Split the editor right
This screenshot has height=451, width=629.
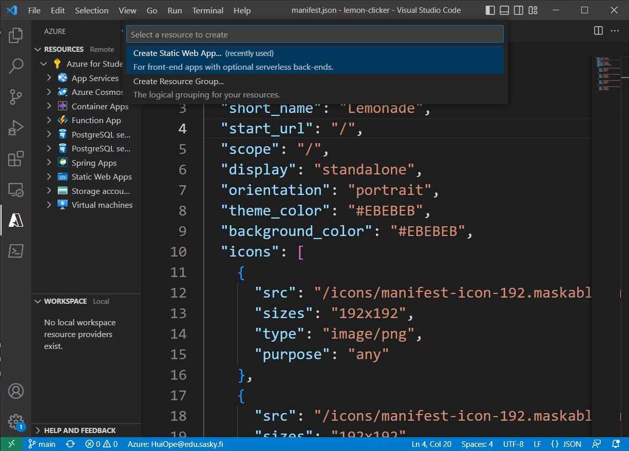pos(598,31)
